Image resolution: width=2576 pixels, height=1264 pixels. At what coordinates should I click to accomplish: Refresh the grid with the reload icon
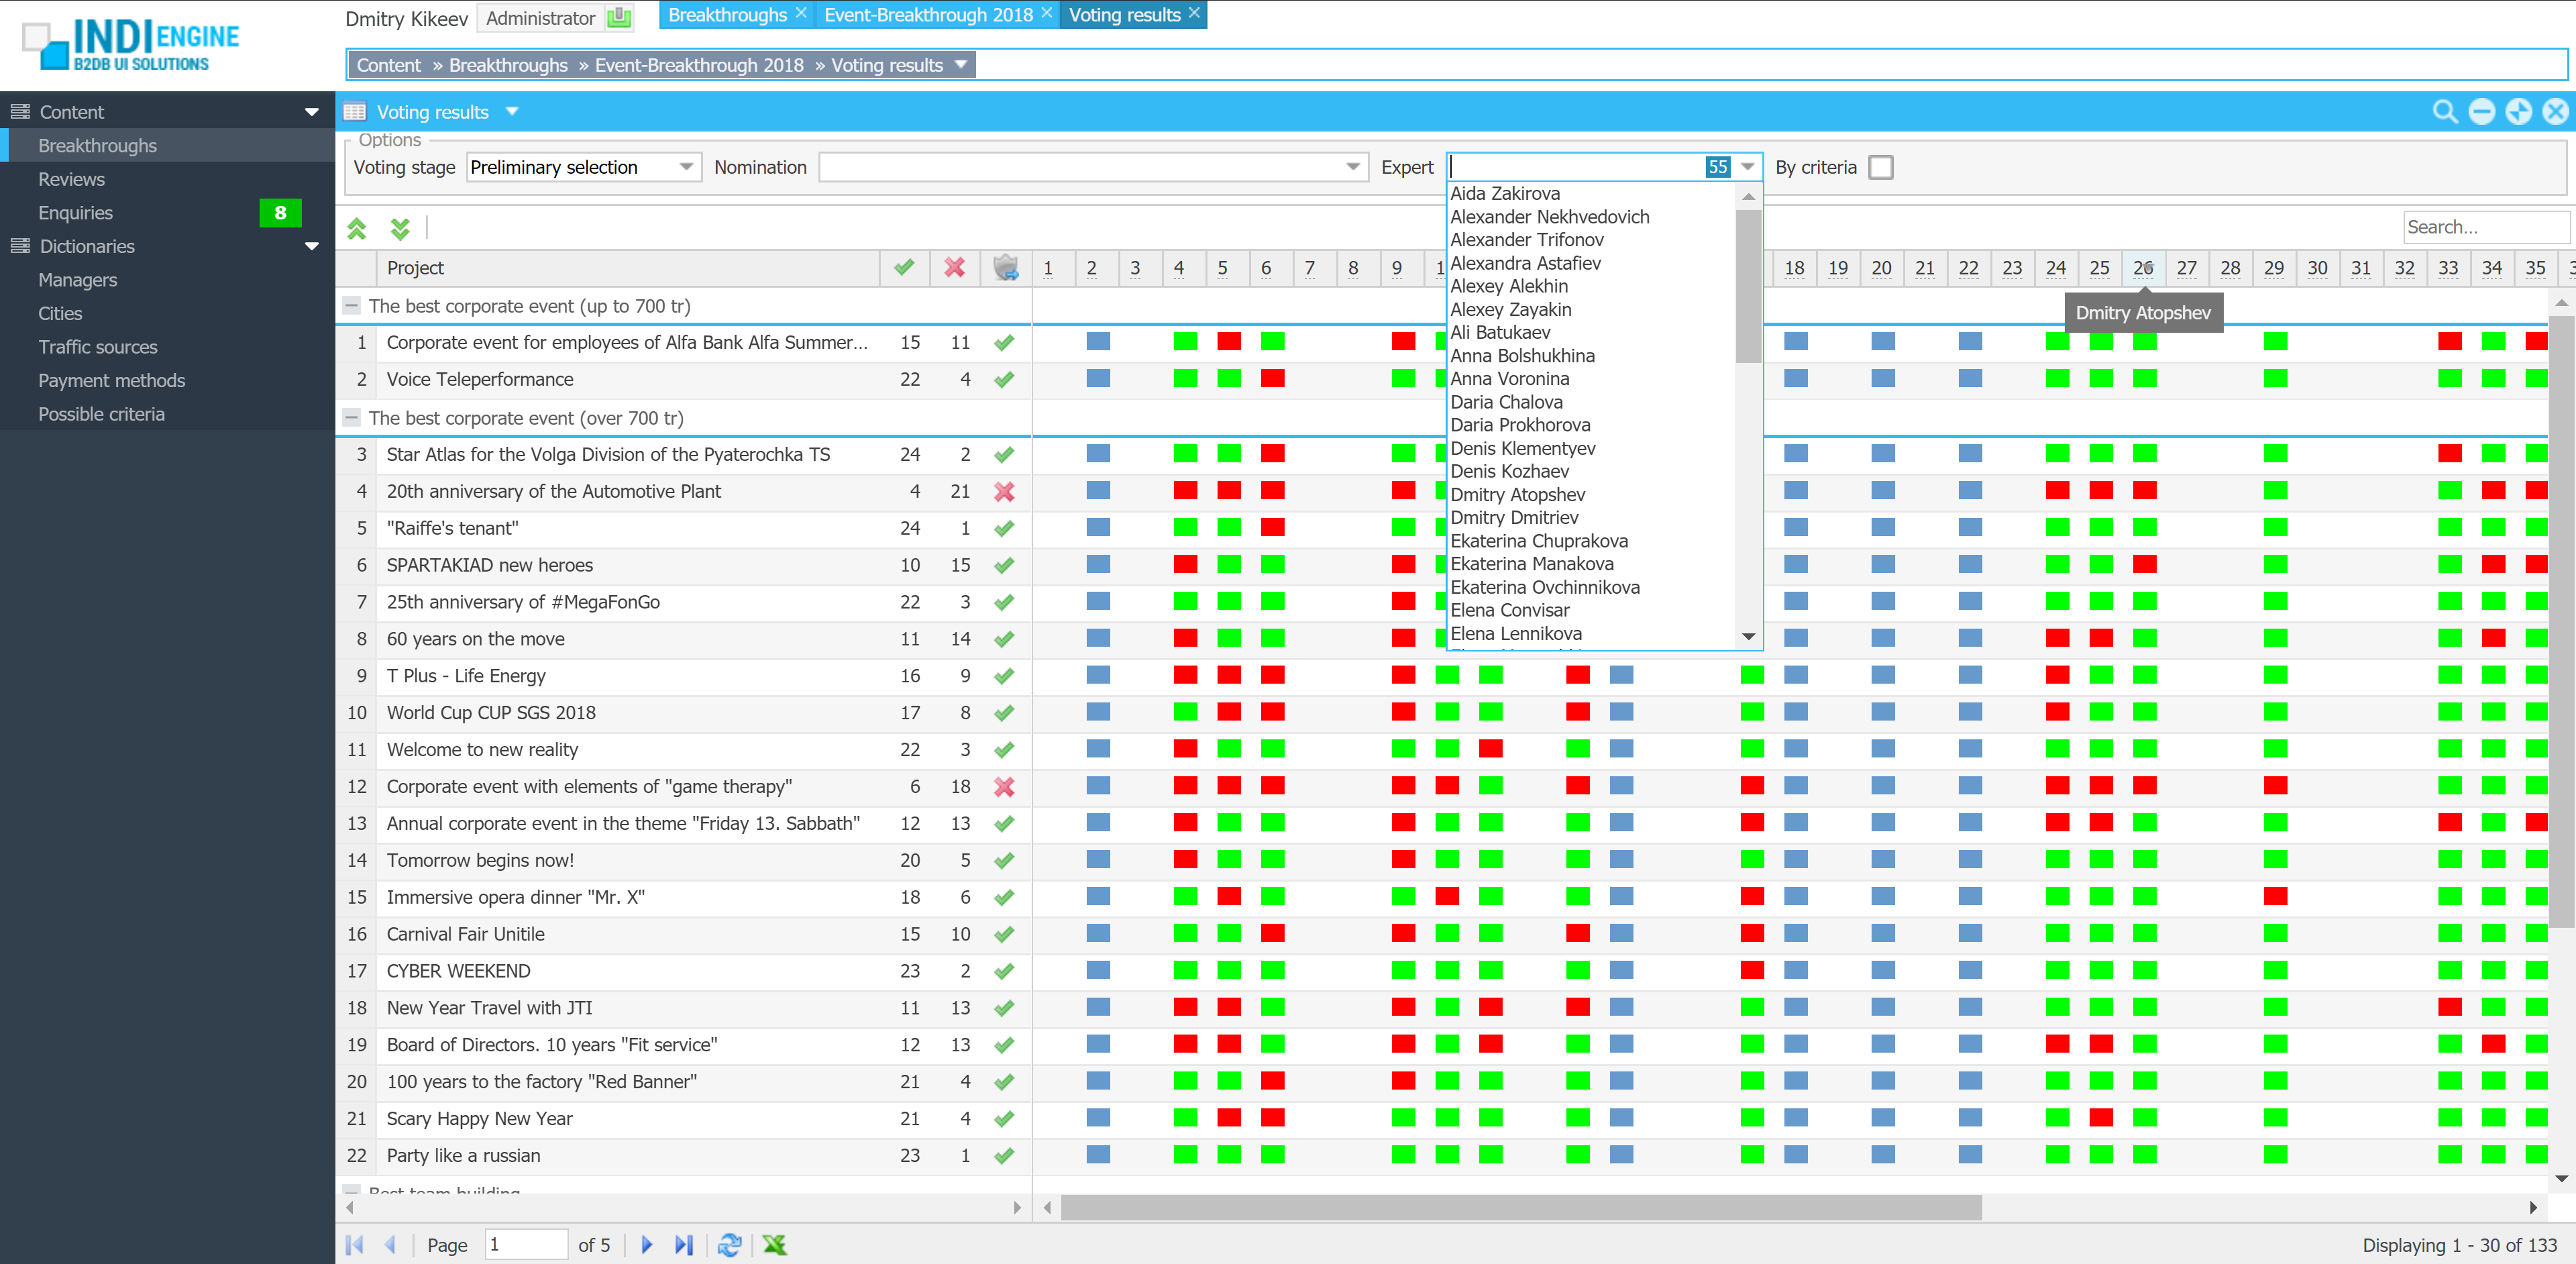click(x=729, y=1244)
